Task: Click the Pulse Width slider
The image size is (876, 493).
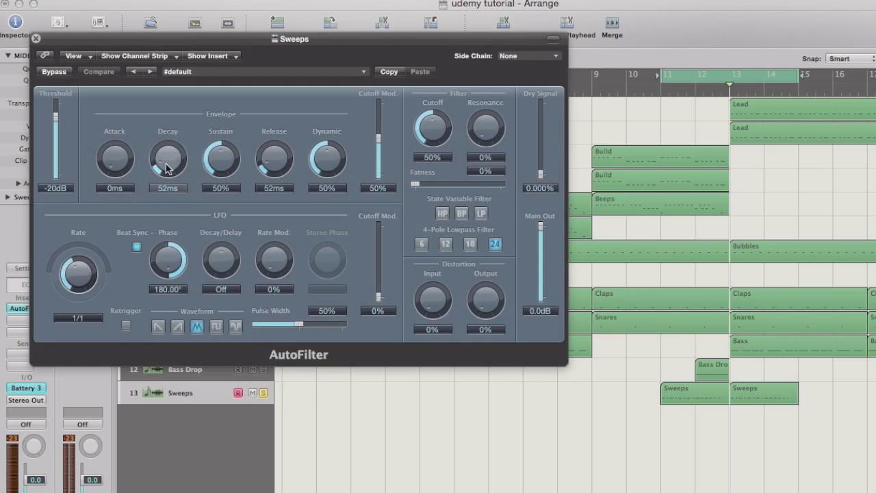Action: click(299, 325)
